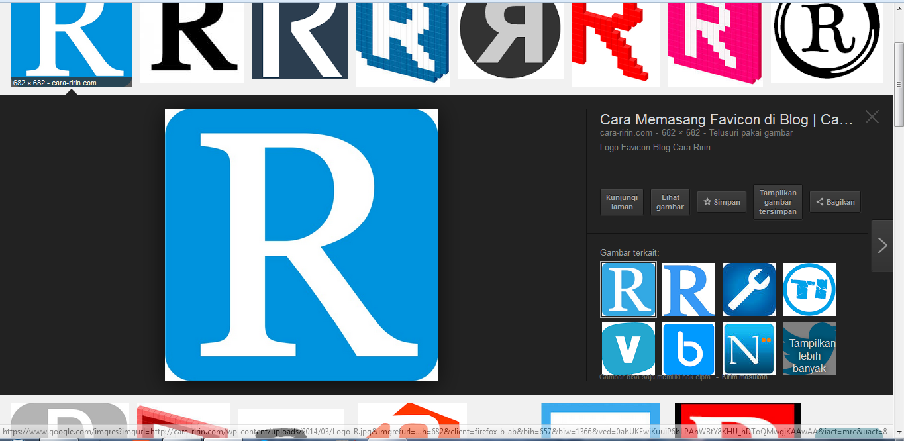Click the Gambar terkait heading

point(630,252)
